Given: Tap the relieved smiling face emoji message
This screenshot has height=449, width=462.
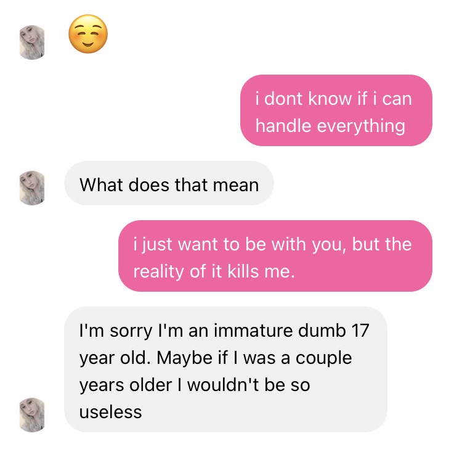Looking at the screenshot, I should 88,34.
